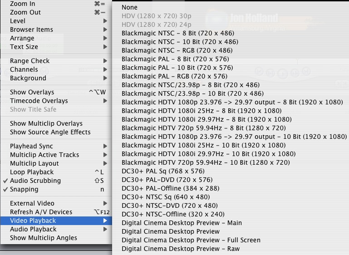Open the Multiclip Layout submenu
The height and width of the screenshot is (255, 349).
(x=56, y=163)
